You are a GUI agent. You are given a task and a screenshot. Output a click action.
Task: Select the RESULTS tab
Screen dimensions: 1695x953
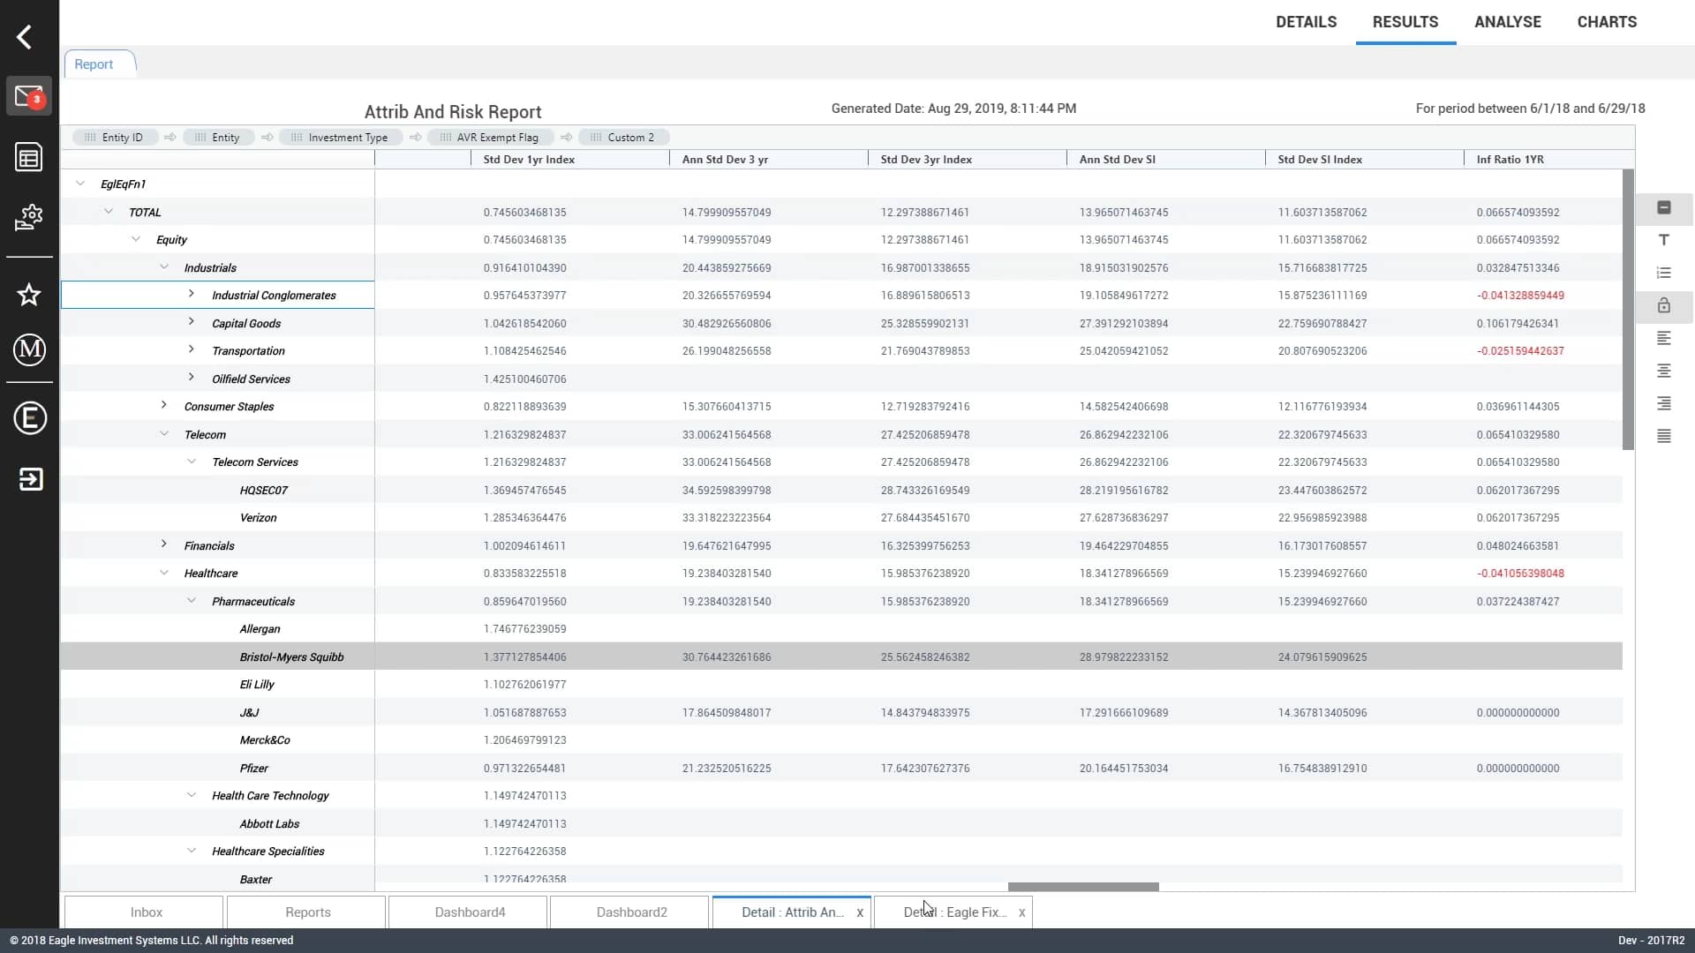(x=1405, y=22)
